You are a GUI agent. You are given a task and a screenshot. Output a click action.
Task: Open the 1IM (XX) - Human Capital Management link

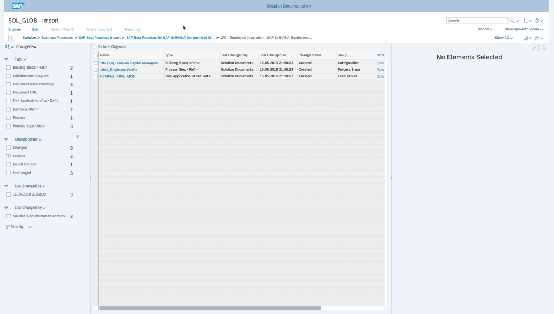pos(130,63)
